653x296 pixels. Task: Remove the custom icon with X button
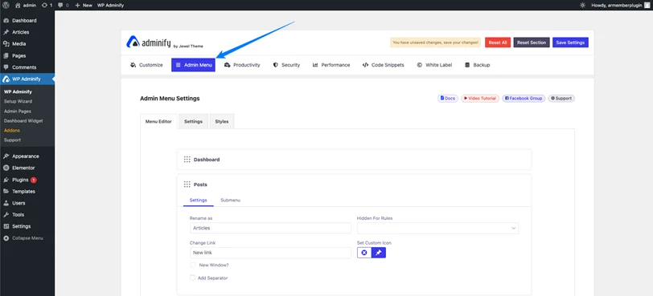coord(364,253)
